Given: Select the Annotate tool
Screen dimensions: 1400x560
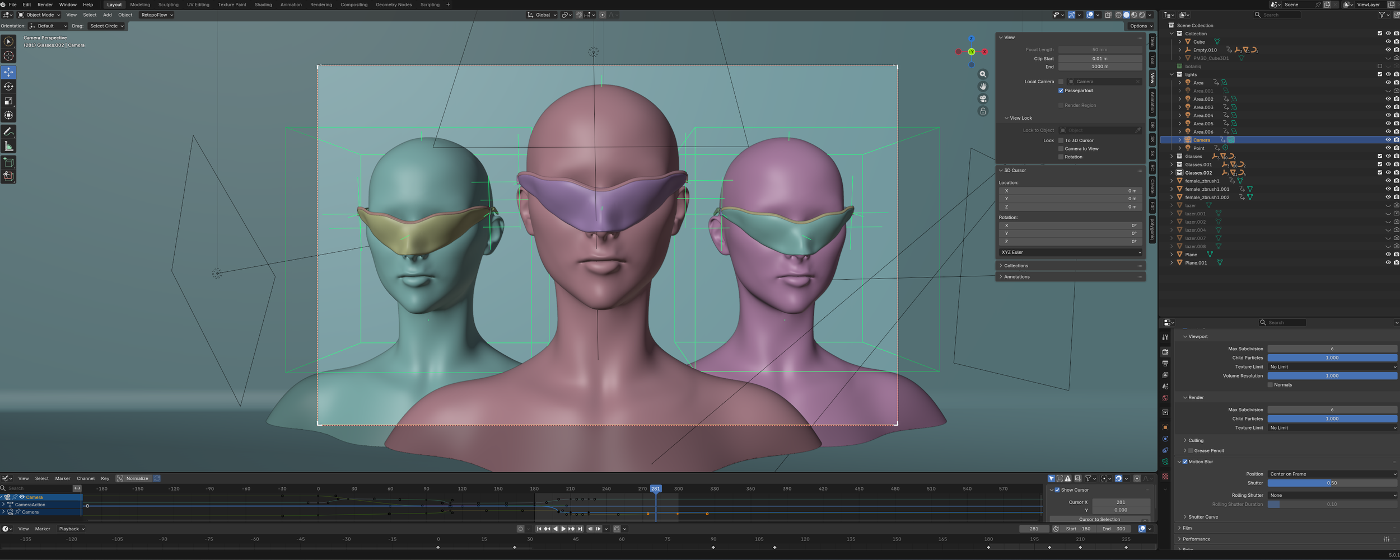Looking at the screenshot, I should click(x=8, y=130).
